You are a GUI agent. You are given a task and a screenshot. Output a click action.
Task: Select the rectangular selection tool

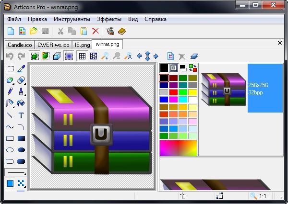tap(10, 69)
